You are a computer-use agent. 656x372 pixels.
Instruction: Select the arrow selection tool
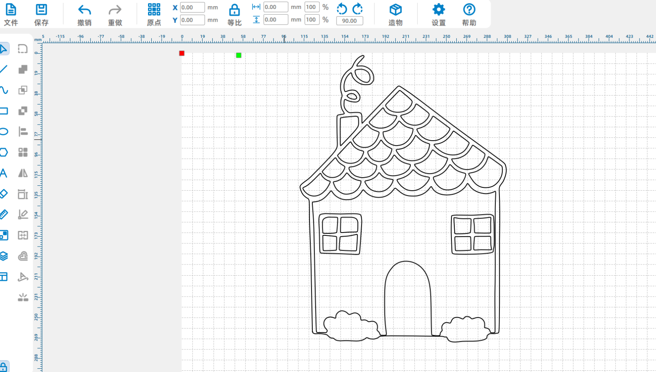tap(4, 49)
